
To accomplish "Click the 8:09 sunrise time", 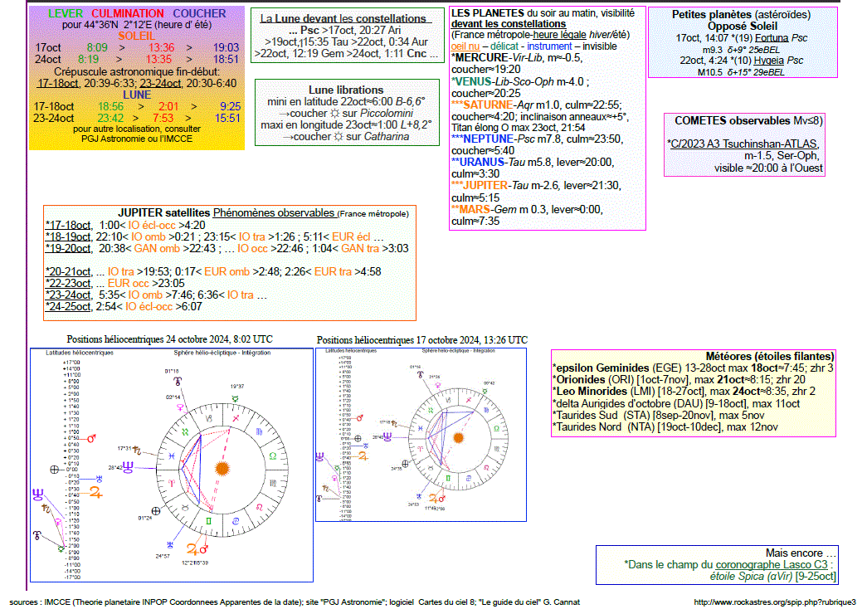I will click(x=97, y=47).
